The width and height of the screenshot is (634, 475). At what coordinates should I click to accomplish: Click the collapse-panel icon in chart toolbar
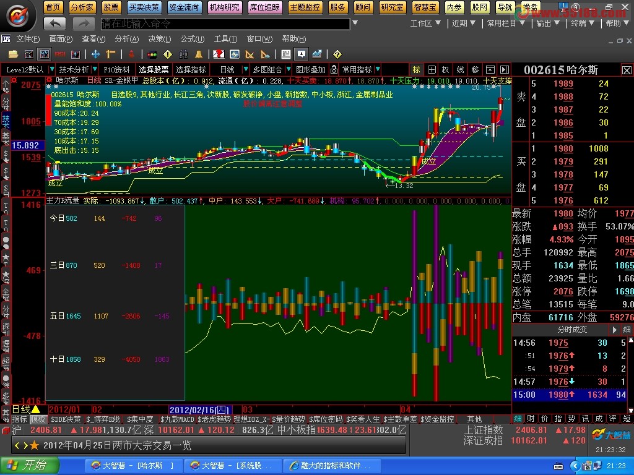tap(490, 69)
